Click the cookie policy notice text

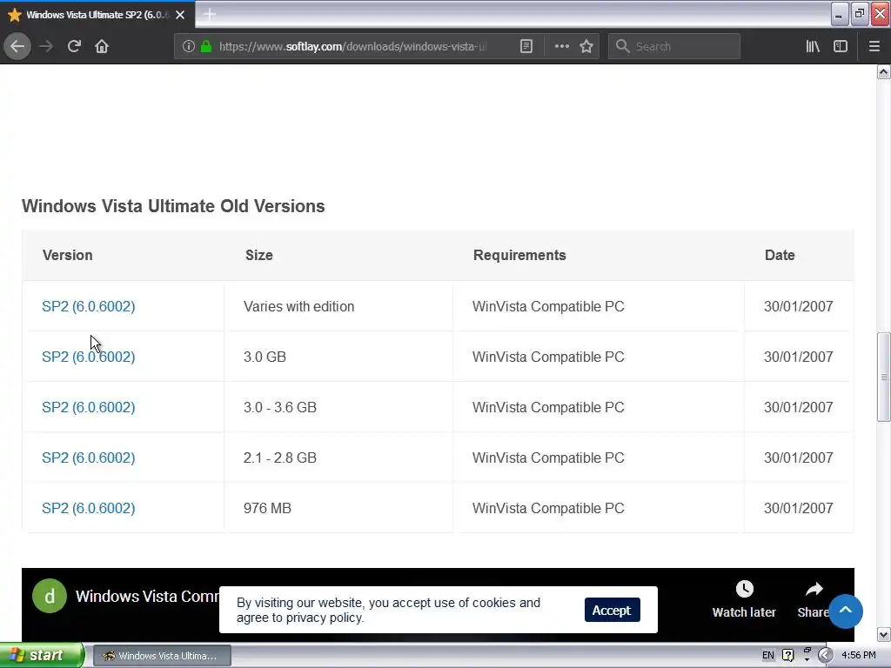click(389, 610)
